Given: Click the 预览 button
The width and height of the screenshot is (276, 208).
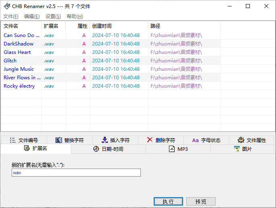Looking at the screenshot, I should click(x=201, y=201).
